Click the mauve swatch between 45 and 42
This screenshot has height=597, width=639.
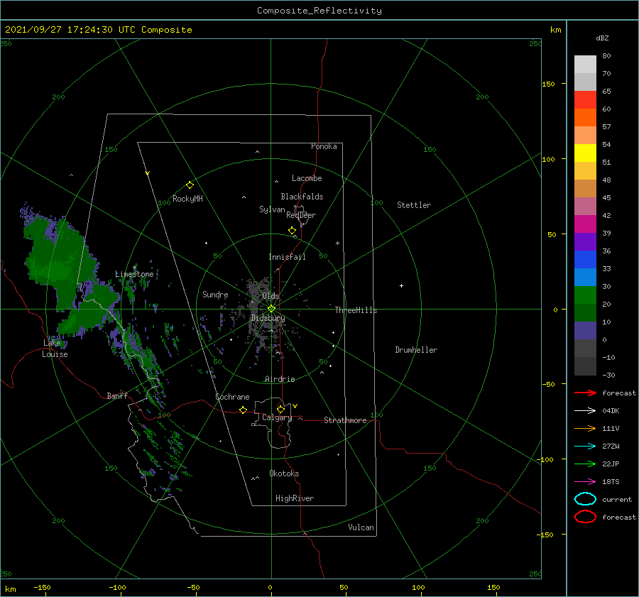[585, 207]
